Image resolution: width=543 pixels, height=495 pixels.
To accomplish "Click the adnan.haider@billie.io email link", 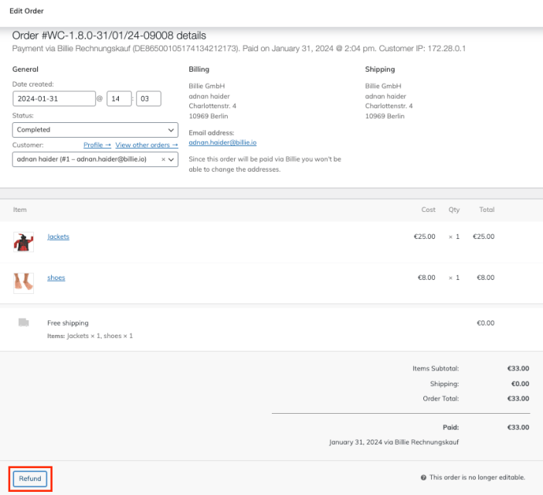I will coord(222,142).
